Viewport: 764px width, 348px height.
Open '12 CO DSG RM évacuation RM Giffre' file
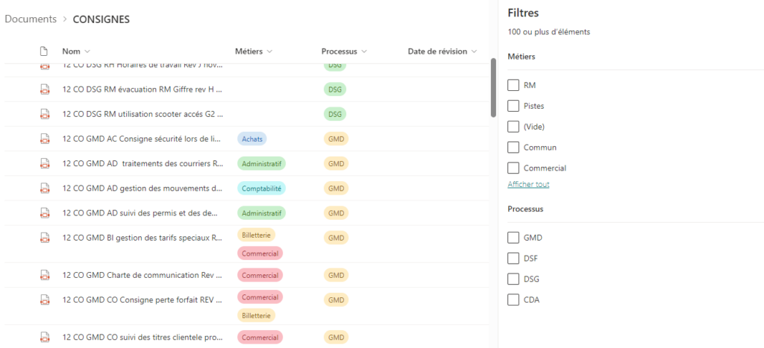[x=143, y=89]
